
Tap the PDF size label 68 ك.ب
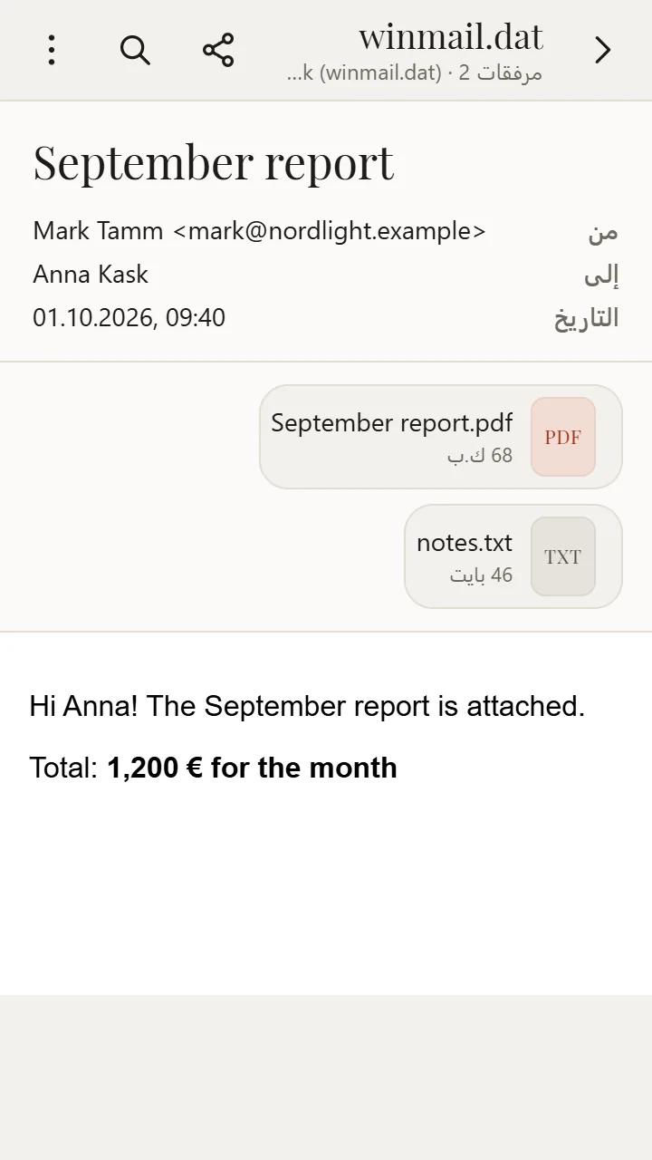click(x=480, y=455)
